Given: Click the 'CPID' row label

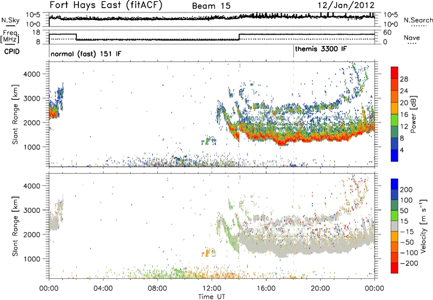Looking at the screenshot, I should point(12,51).
